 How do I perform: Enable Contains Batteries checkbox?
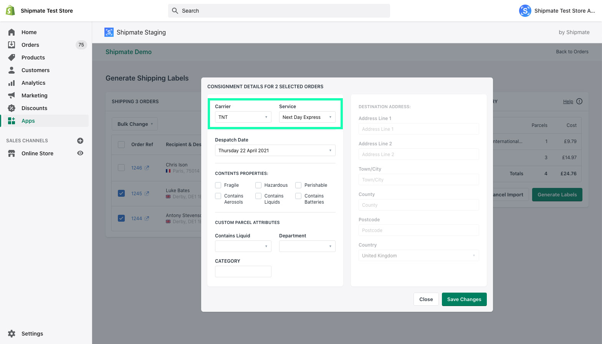[298, 196]
